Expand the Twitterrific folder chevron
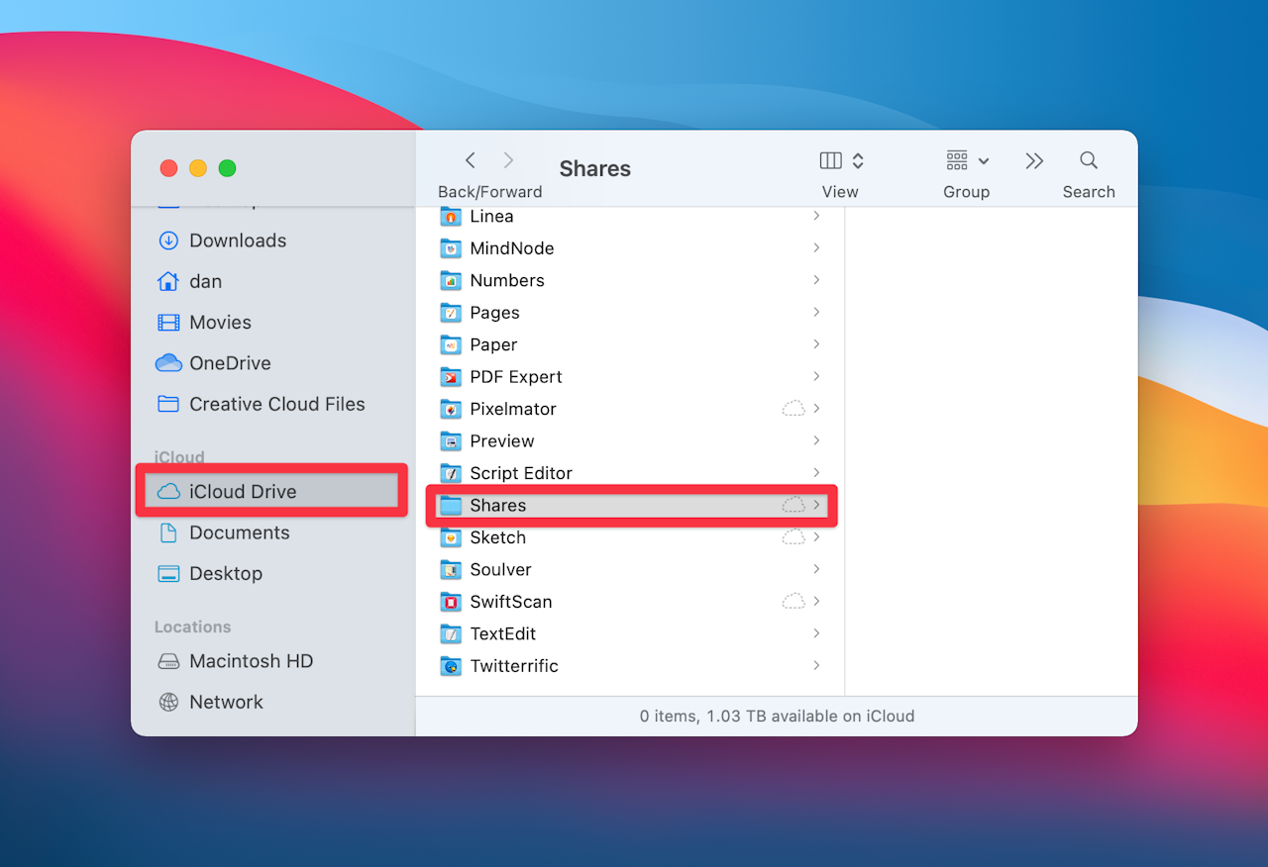The height and width of the screenshot is (867, 1268). click(816, 666)
